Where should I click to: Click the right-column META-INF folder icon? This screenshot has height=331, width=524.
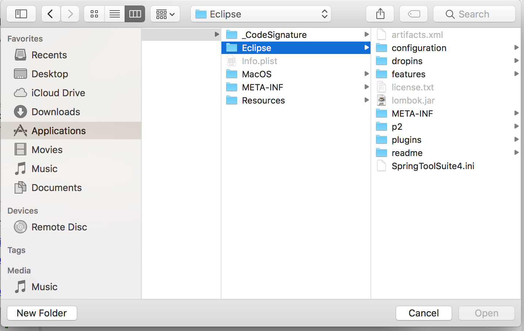(381, 113)
